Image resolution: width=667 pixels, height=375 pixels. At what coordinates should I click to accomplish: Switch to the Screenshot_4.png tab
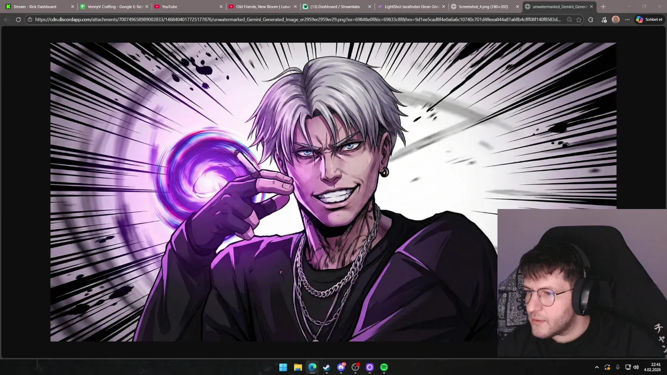(x=483, y=7)
